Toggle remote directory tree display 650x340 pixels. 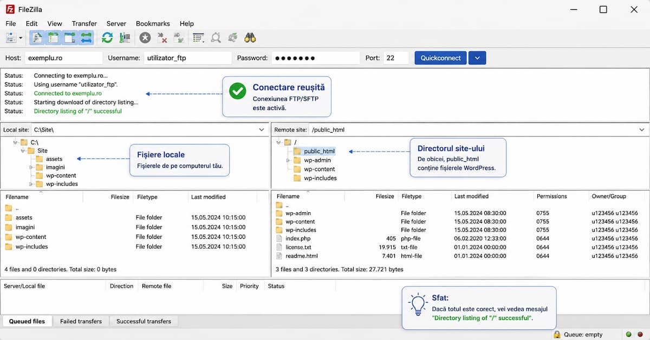click(x=70, y=37)
